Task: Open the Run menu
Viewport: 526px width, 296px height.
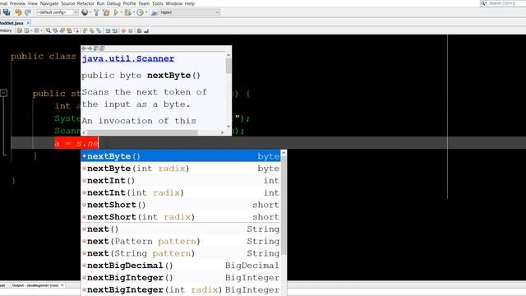Action: (x=100, y=3)
